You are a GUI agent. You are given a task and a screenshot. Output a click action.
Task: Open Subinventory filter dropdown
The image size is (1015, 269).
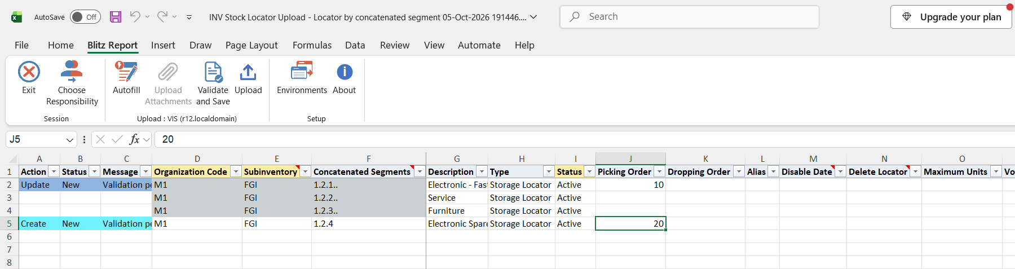306,171
